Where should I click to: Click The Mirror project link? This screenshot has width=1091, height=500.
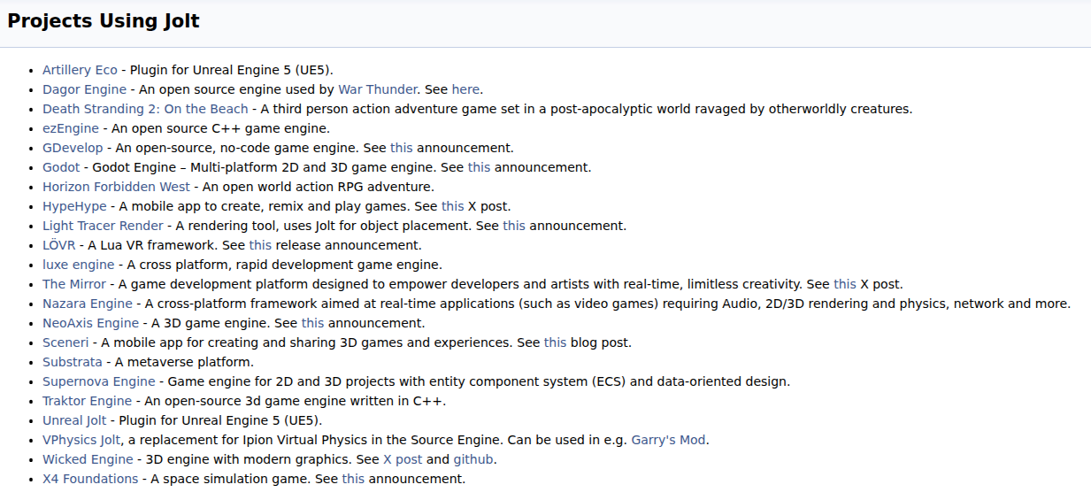click(x=73, y=284)
